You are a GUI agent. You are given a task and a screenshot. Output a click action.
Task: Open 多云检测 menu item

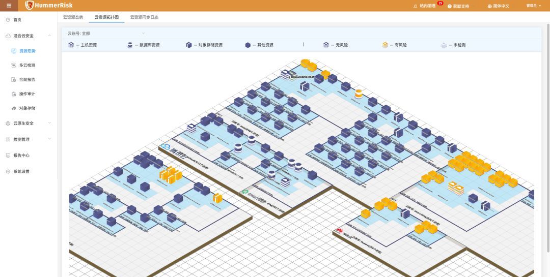click(29, 65)
